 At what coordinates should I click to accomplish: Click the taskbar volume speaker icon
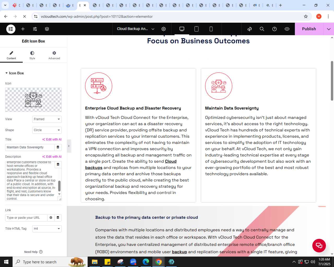coord(313,262)
